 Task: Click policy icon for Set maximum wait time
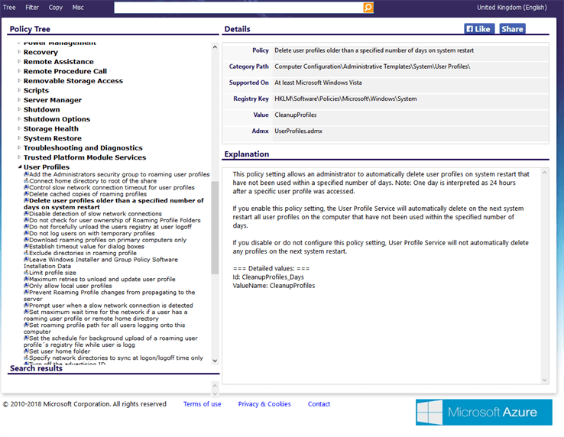pyautogui.click(x=26, y=312)
